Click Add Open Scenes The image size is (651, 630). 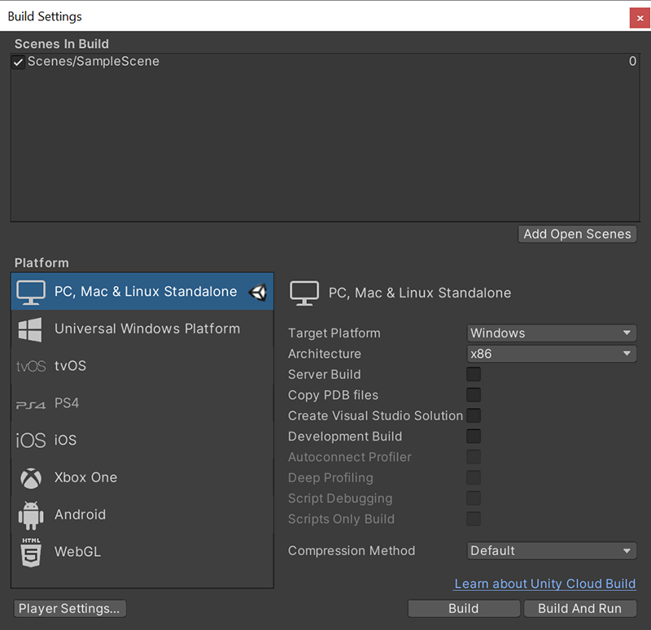click(x=577, y=233)
